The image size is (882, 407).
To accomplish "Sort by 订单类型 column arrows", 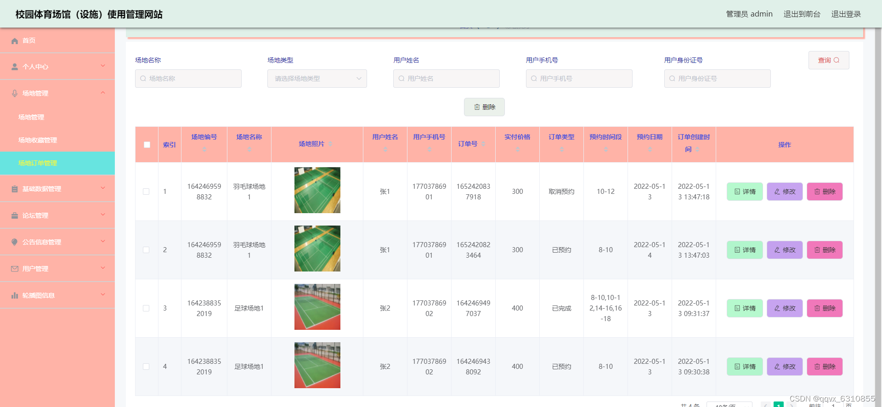I will click(x=562, y=149).
